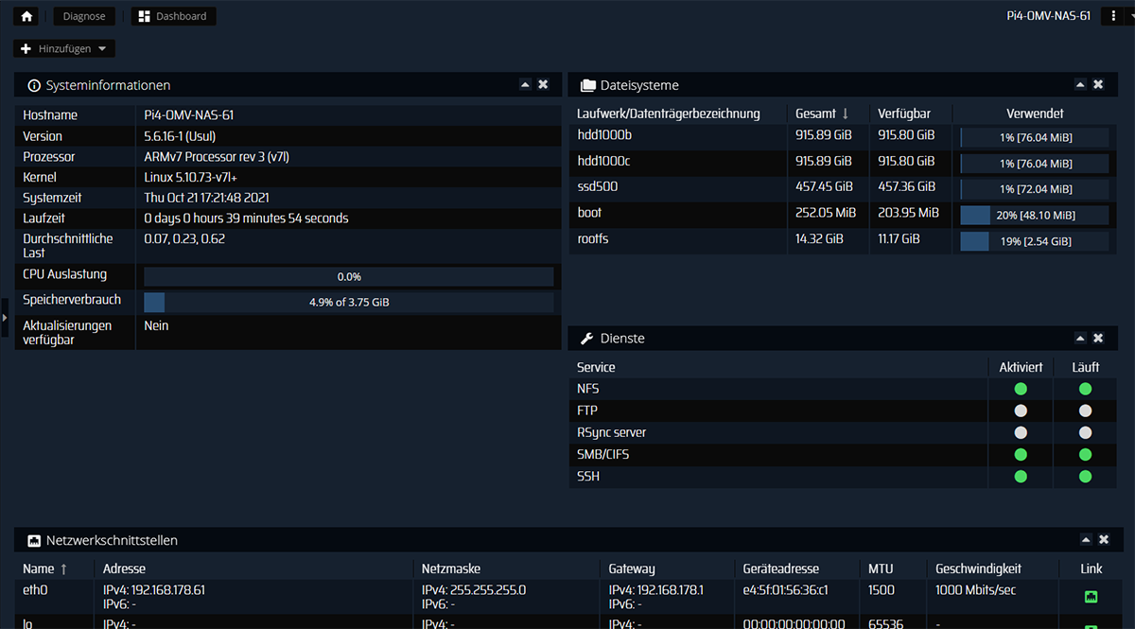1135x629 pixels.
Task: Click the NFS Läuft status indicator
Action: coord(1085,389)
